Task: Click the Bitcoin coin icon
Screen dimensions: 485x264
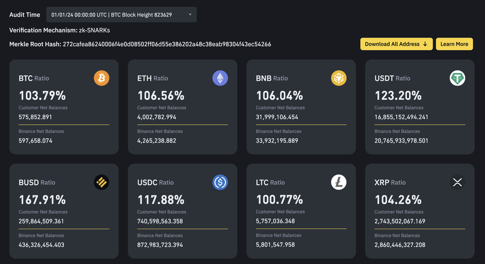Action: (102, 78)
